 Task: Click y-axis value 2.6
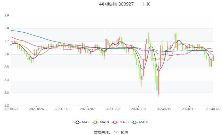(x=7, y=54)
